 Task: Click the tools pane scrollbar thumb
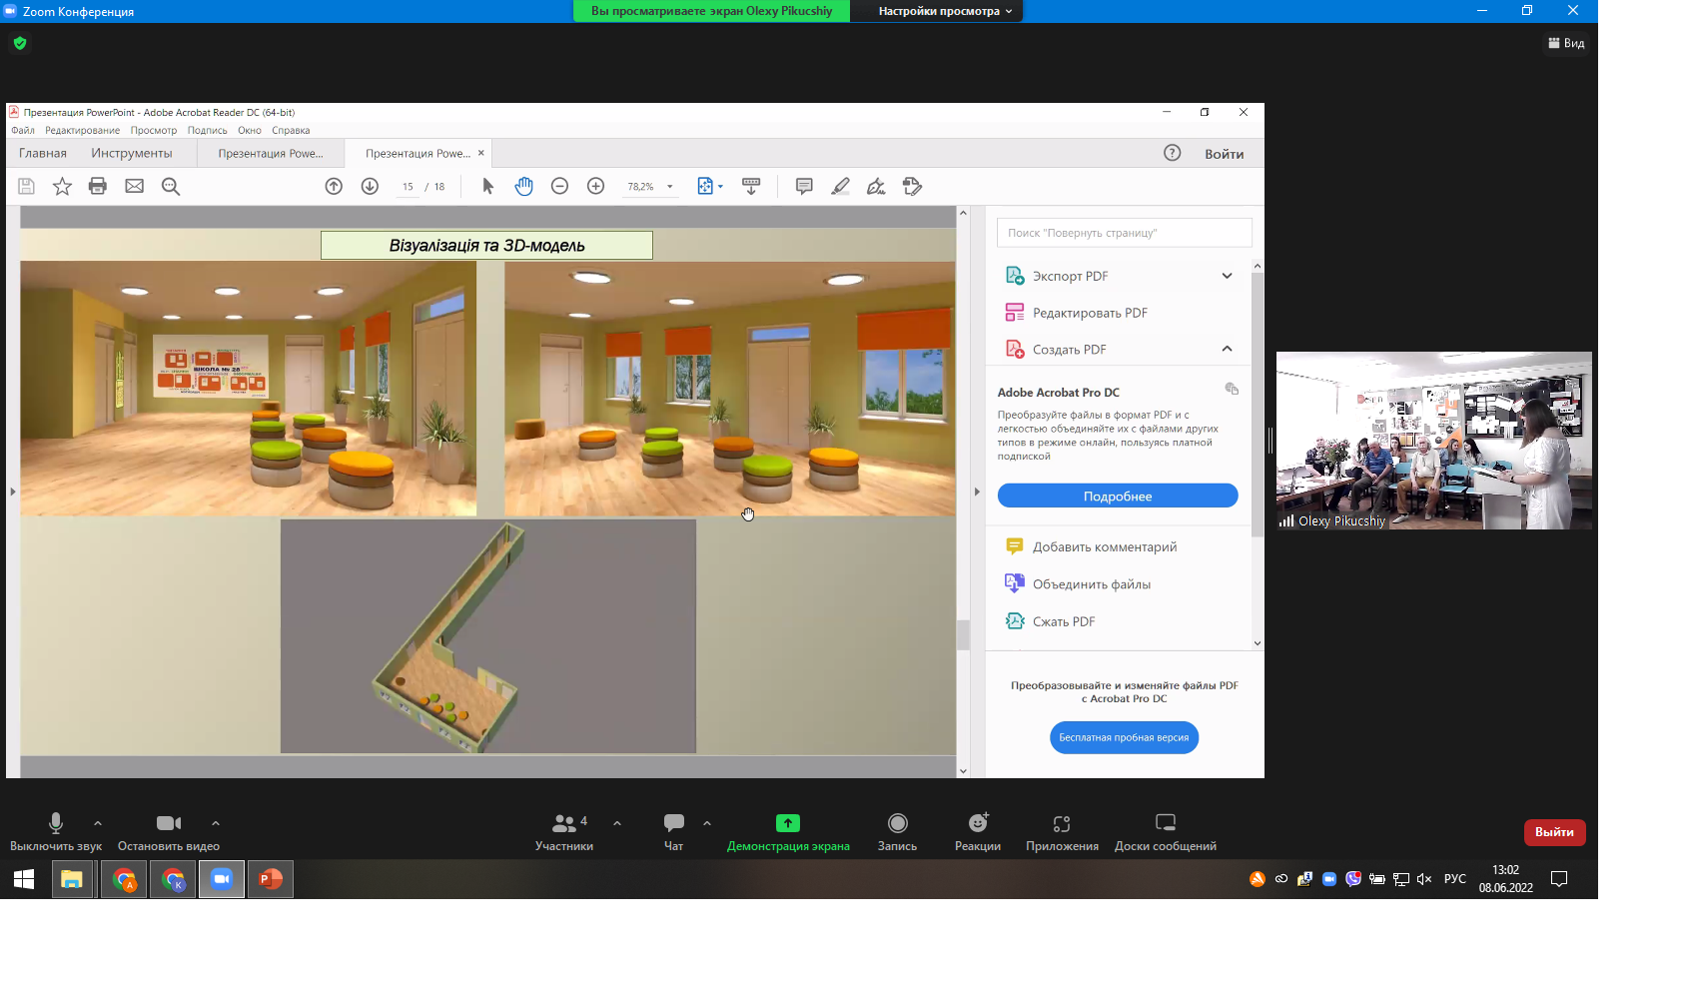(1257, 405)
